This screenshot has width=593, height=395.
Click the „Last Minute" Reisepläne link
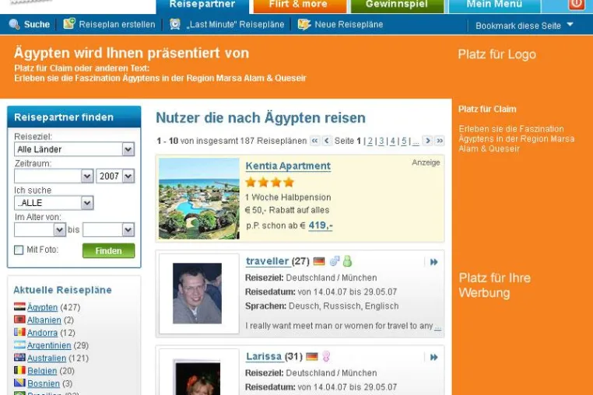pos(235,24)
